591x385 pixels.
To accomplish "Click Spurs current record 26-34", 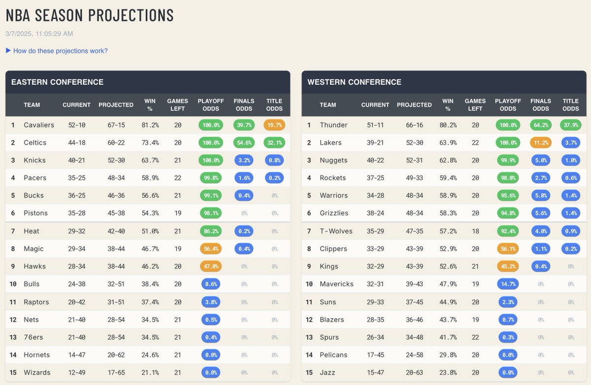I will tap(375, 337).
